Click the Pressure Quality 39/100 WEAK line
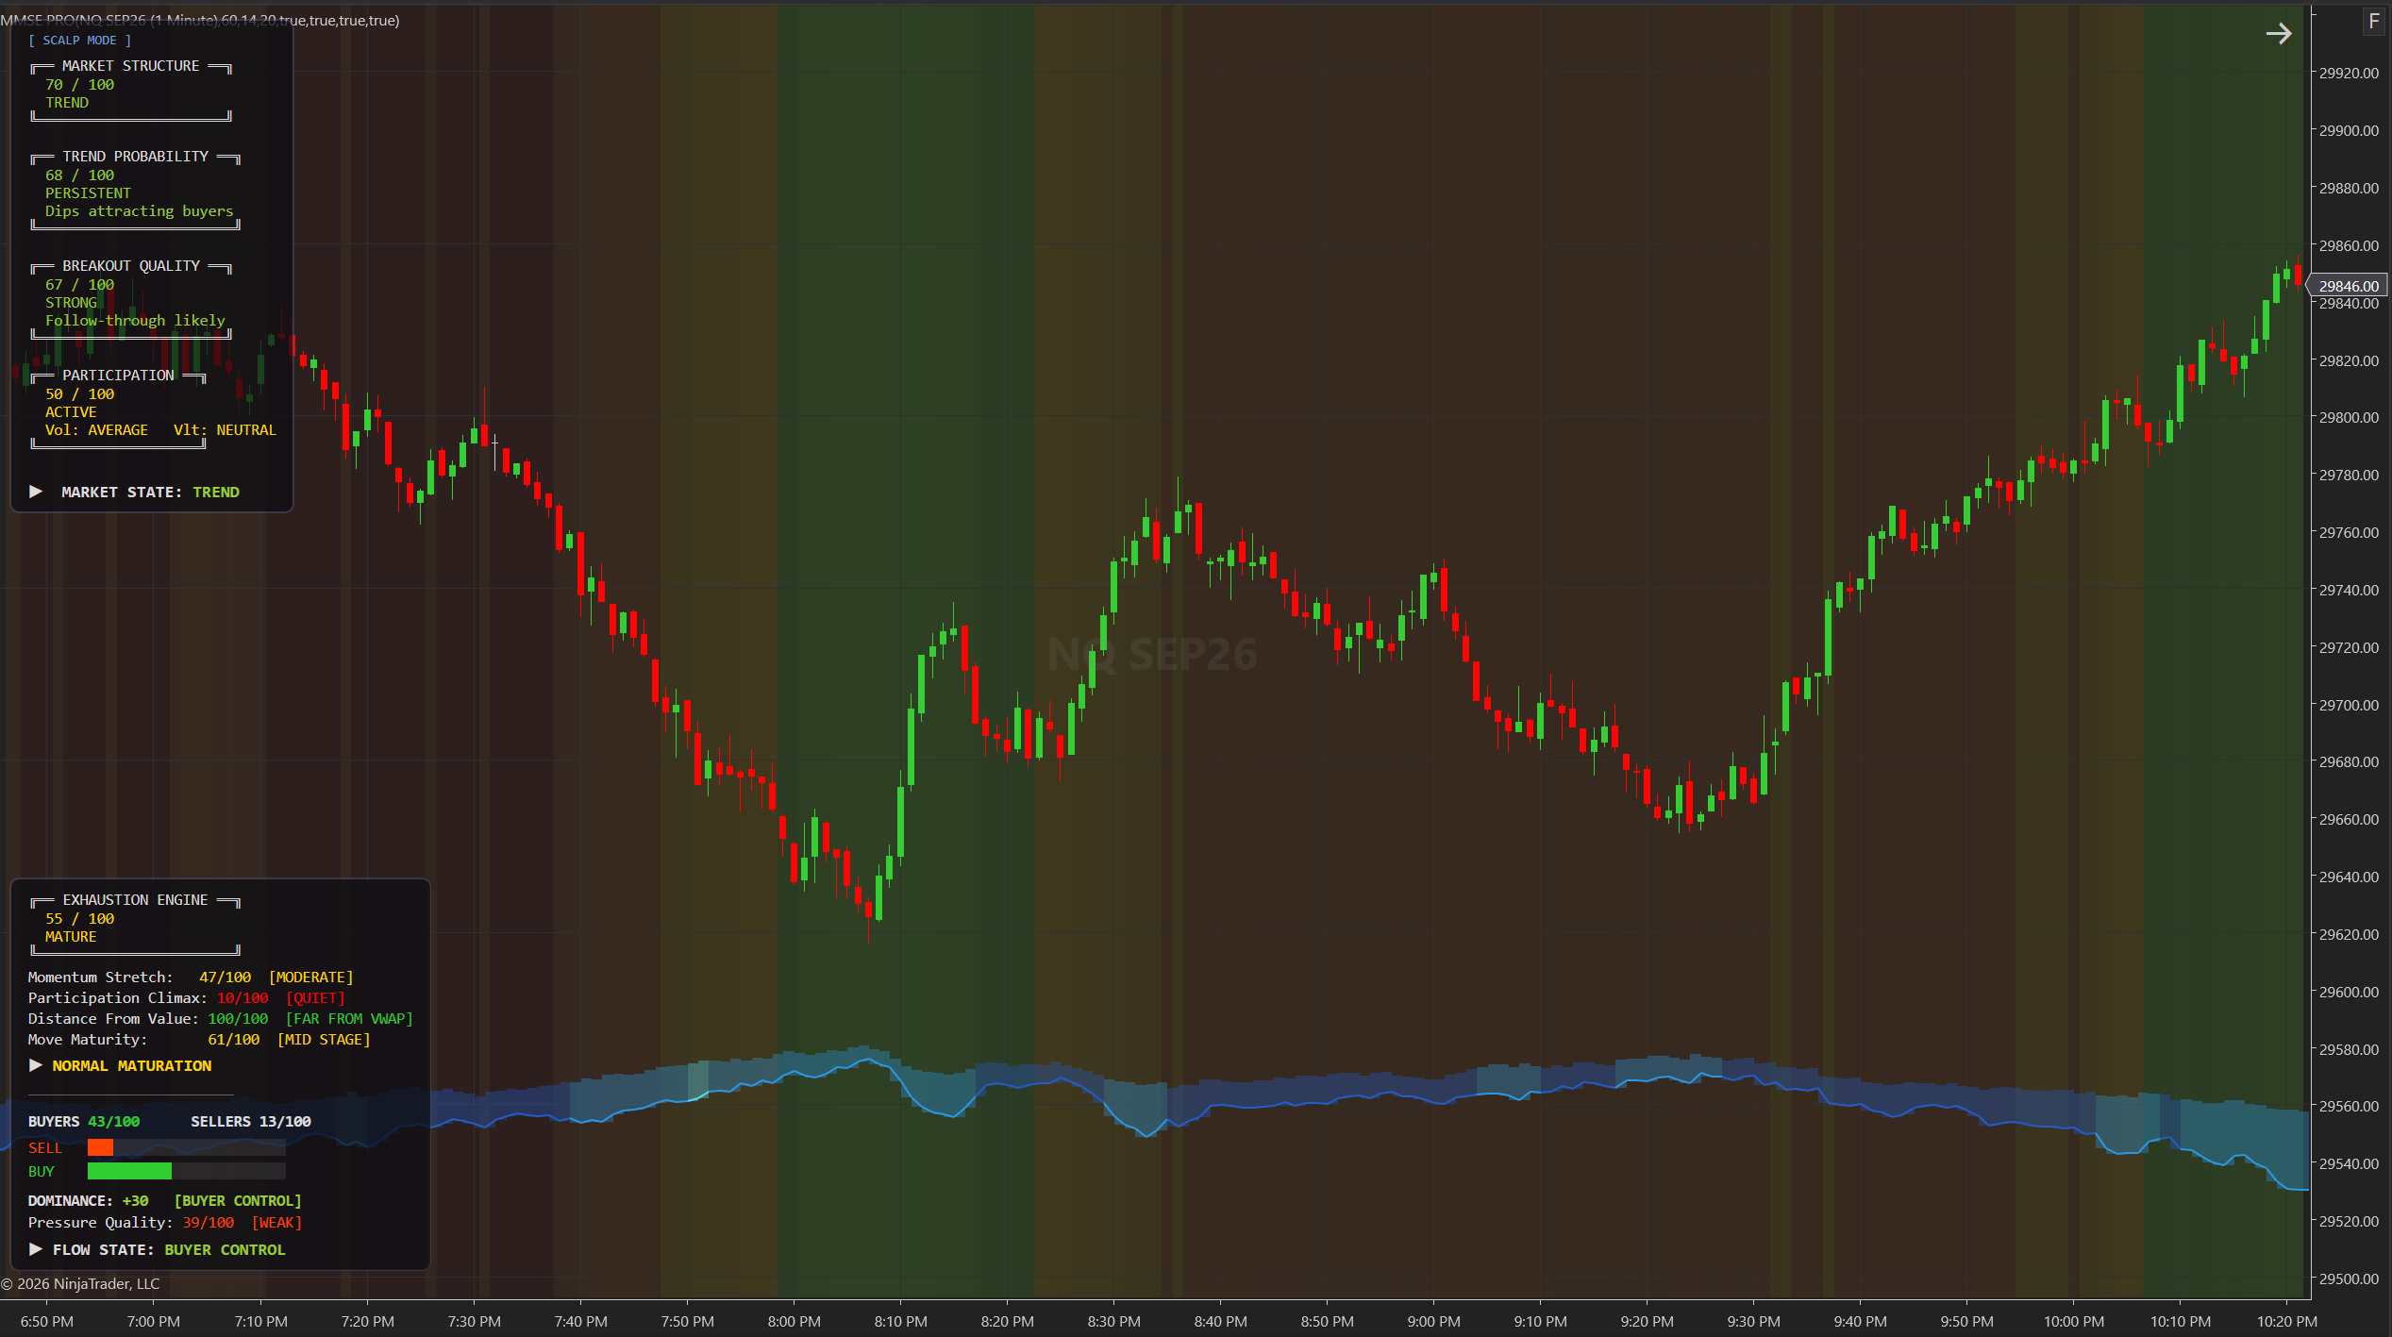The image size is (2392, 1337). pyautogui.click(x=165, y=1223)
